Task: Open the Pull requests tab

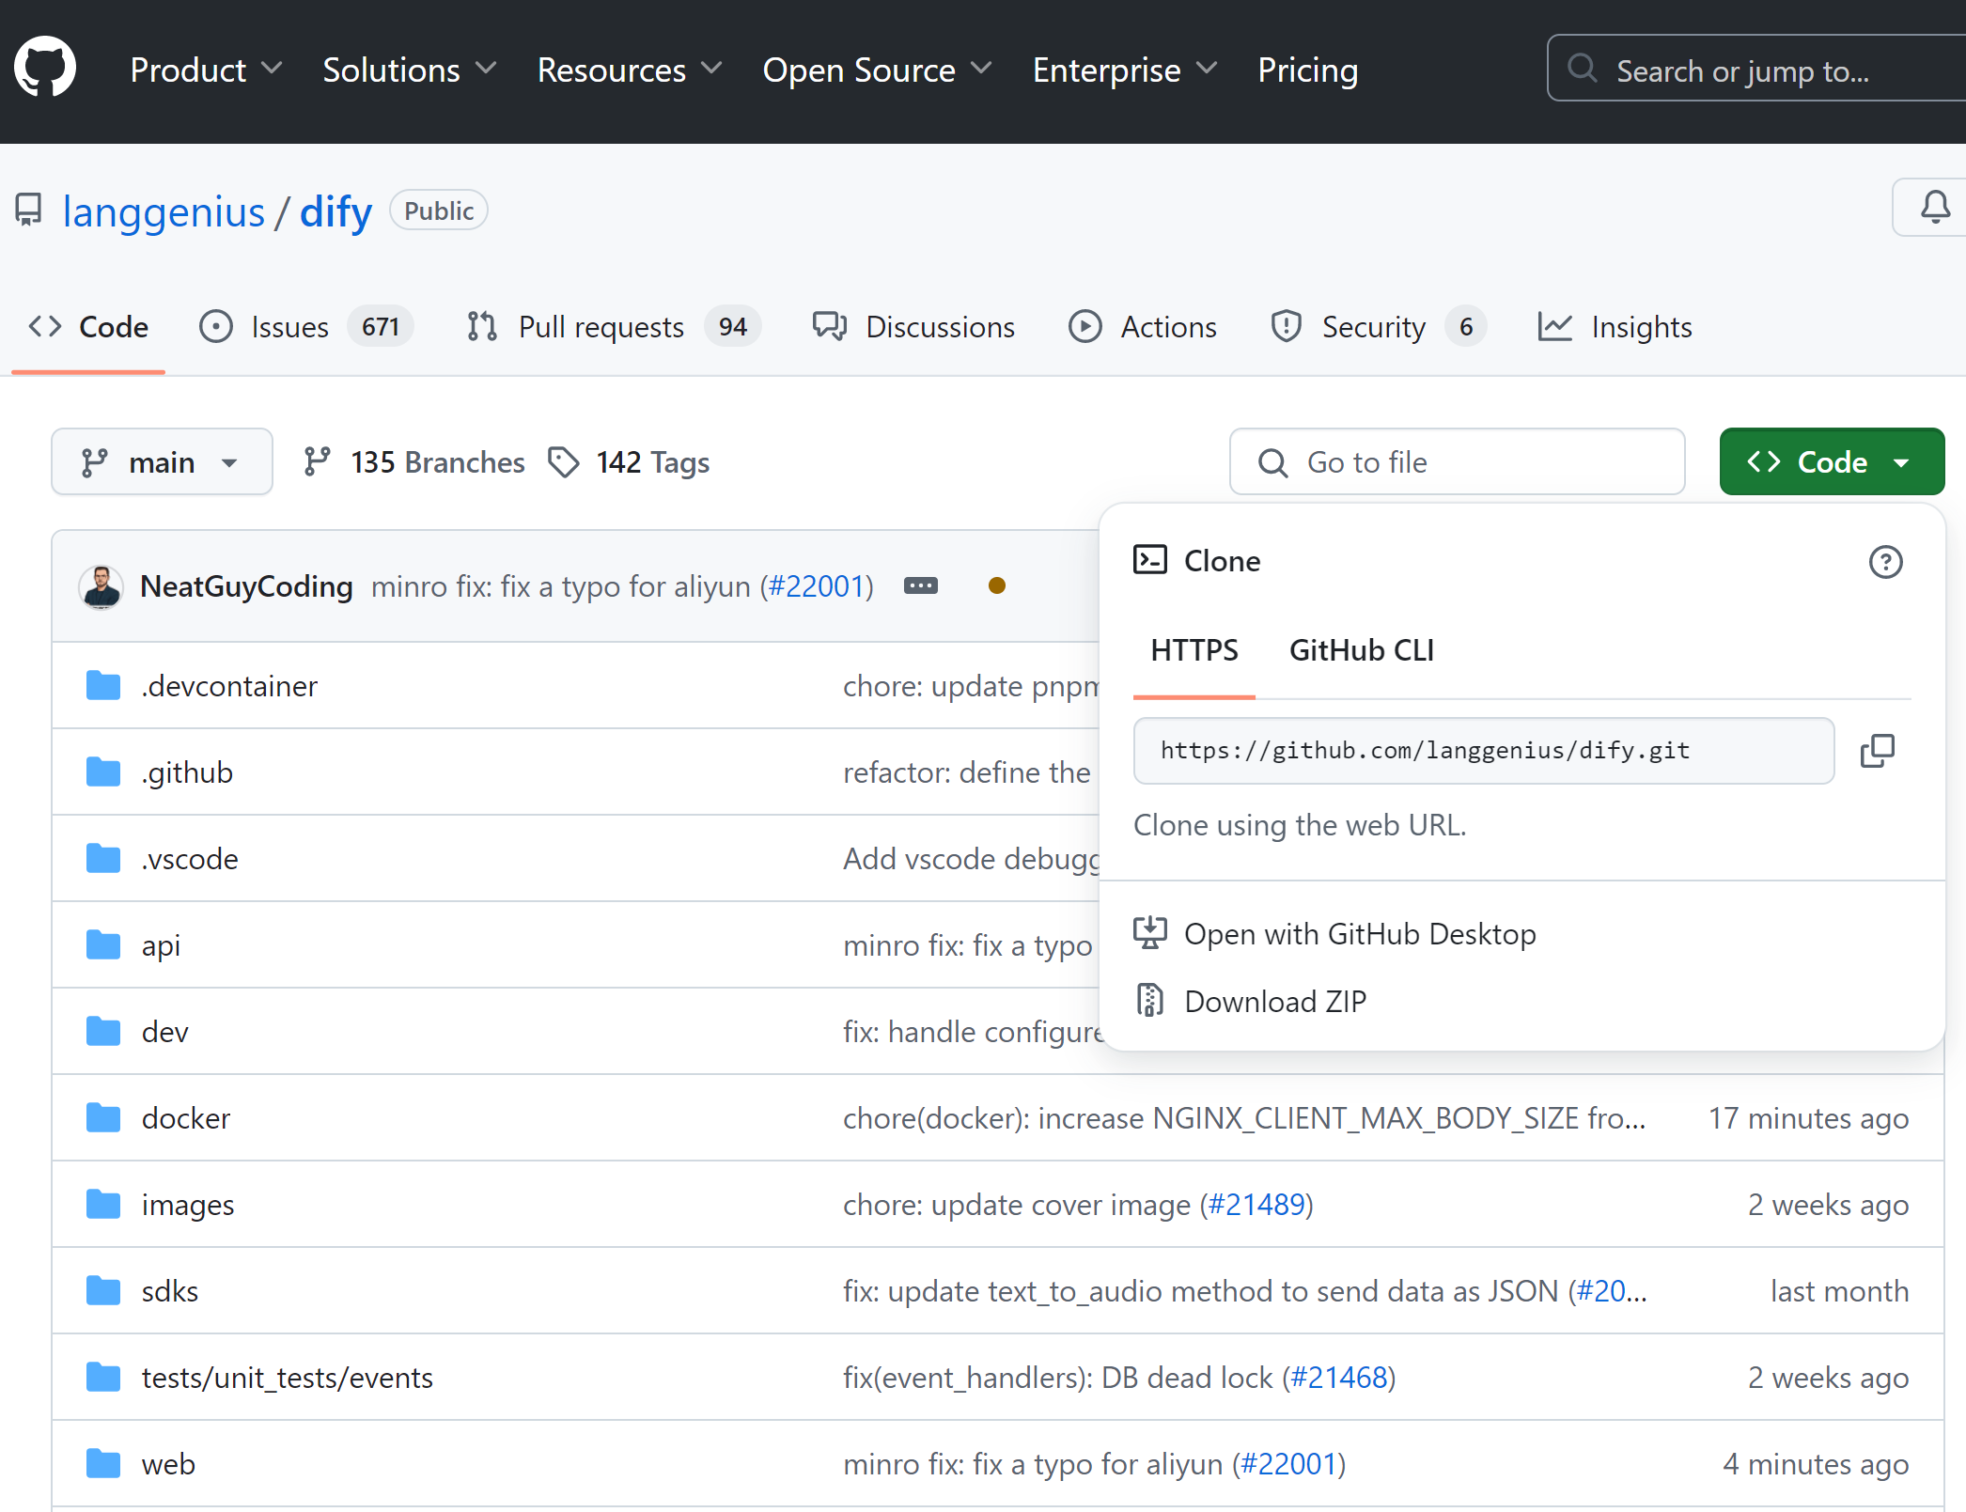Action: [613, 327]
